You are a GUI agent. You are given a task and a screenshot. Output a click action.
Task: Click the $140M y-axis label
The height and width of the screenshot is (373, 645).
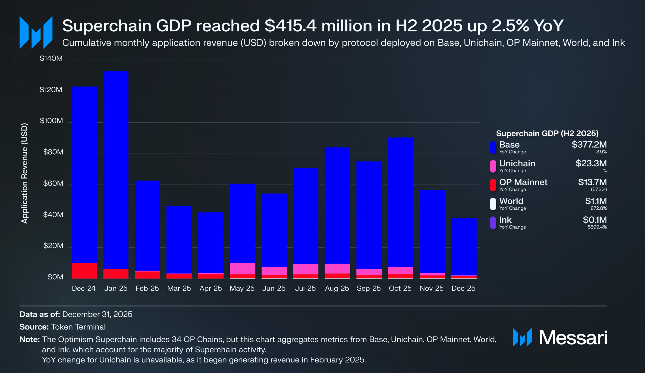tap(51, 58)
